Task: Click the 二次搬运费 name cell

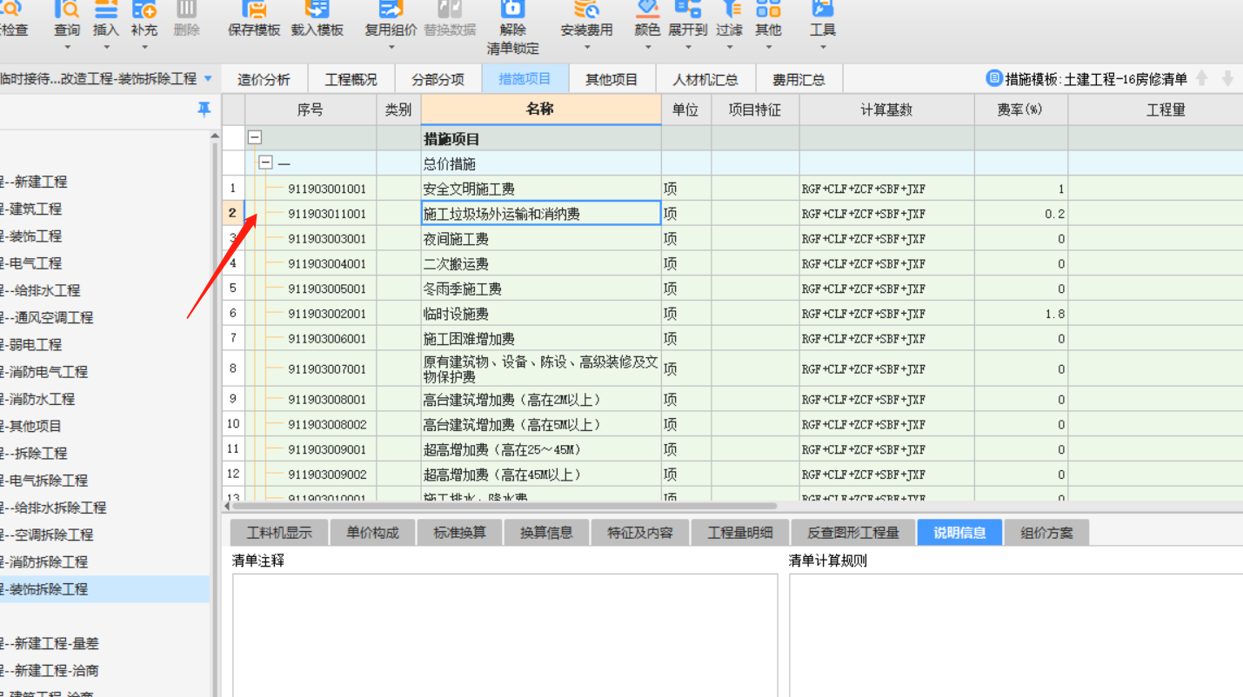Action: 541,263
